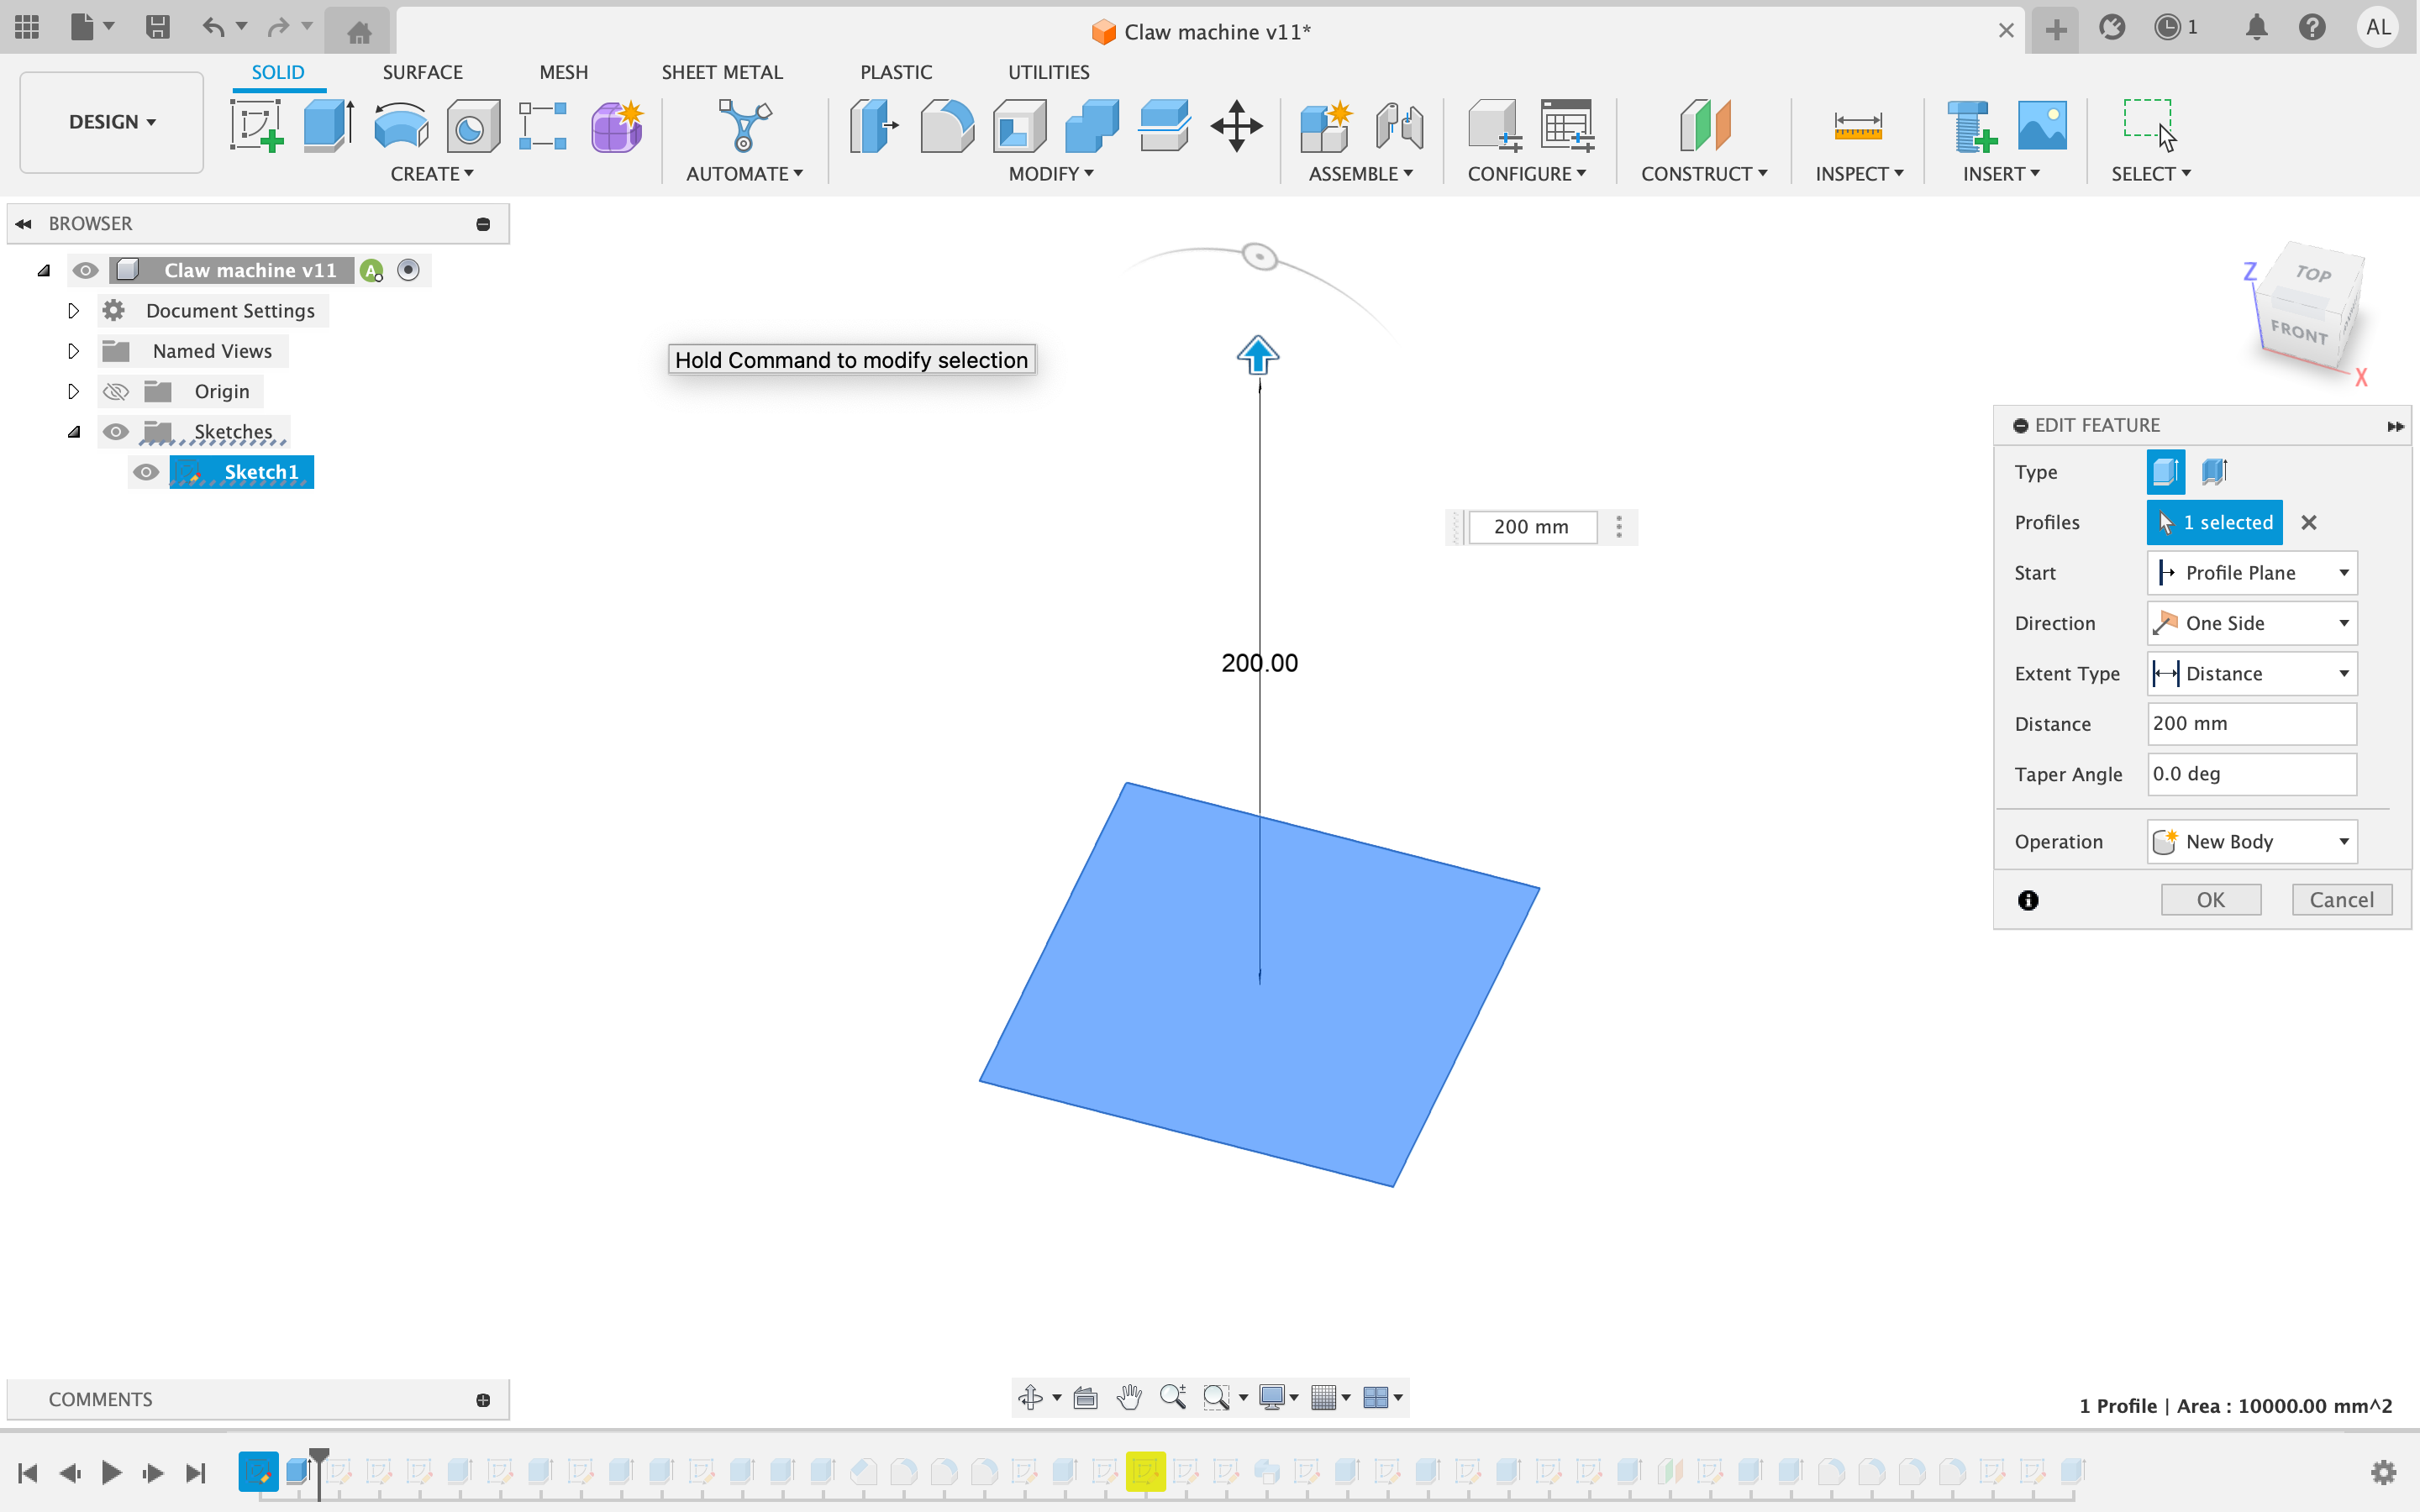
Task: Choose the standard Extrude type
Action: pos(2165,472)
